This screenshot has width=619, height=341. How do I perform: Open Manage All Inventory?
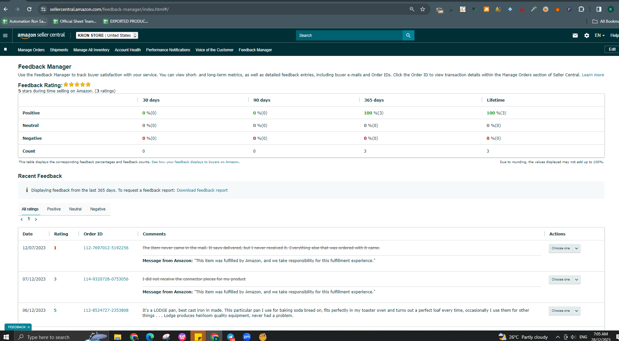91,50
